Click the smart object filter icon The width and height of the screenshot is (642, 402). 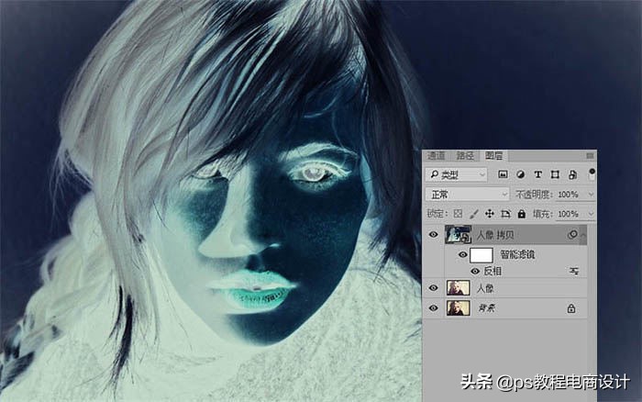pos(572,174)
